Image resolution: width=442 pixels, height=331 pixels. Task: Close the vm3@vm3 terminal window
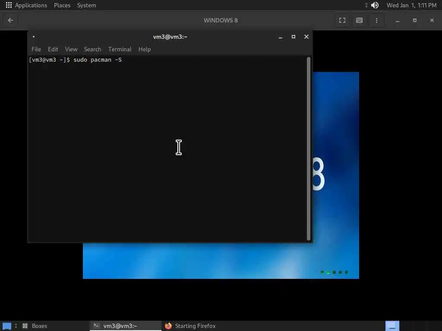(306, 37)
